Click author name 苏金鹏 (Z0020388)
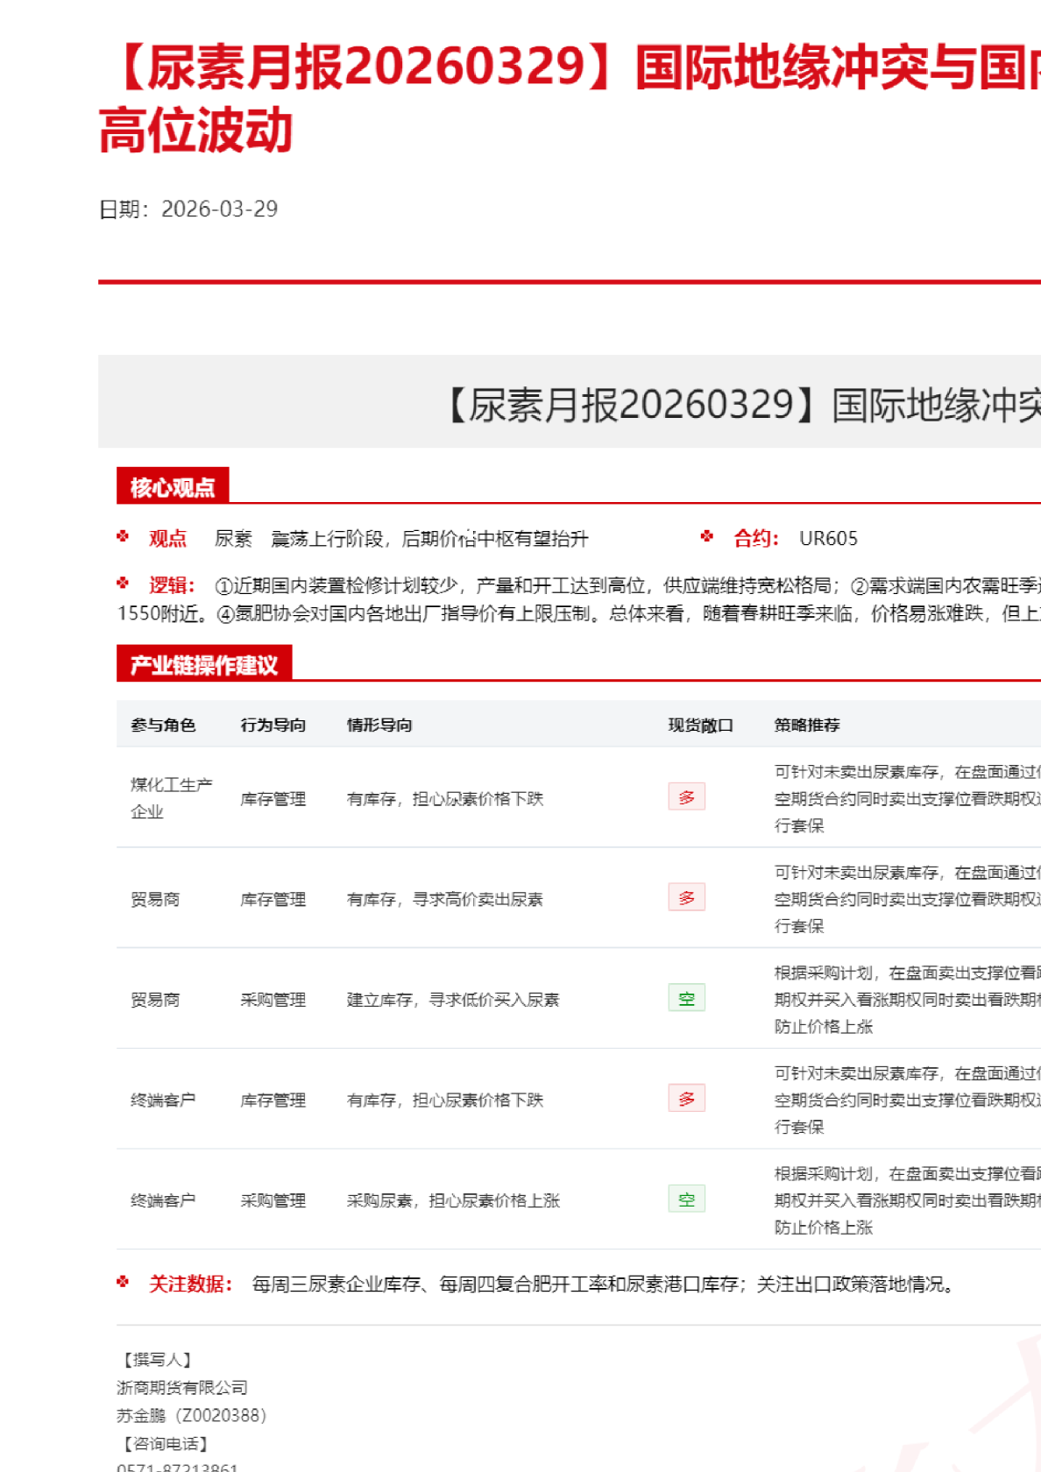Screen dimensions: 1041x1472 tap(192, 1415)
